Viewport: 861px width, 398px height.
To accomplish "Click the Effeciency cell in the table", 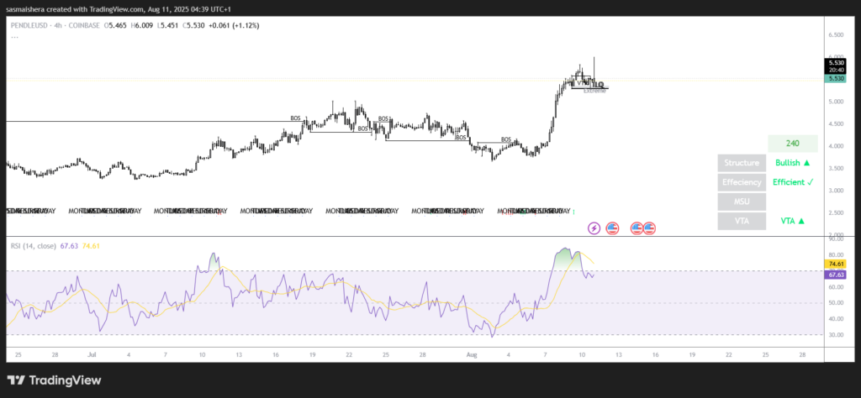I will [x=742, y=182].
